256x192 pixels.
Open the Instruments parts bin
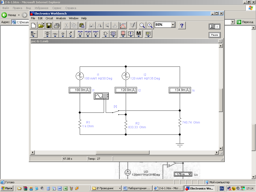click(148, 34)
